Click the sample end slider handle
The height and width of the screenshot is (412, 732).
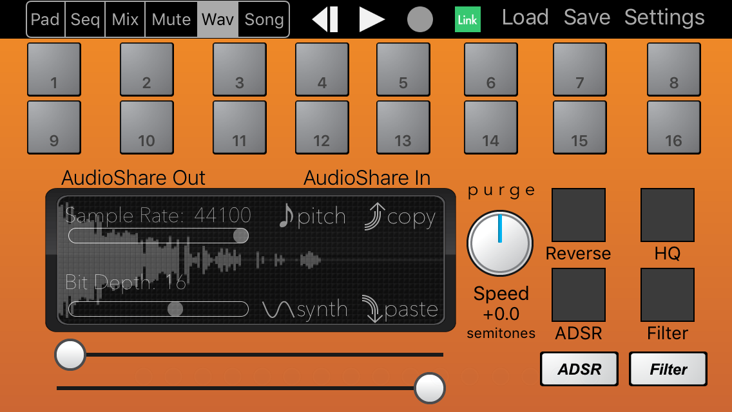pyautogui.click(x=430, y=388)
